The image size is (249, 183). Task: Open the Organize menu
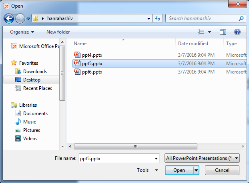click(x=22, y=32)
